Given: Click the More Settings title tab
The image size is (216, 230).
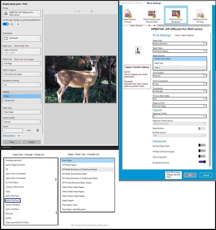Looking at the screenshot, I should coord(154,3).
